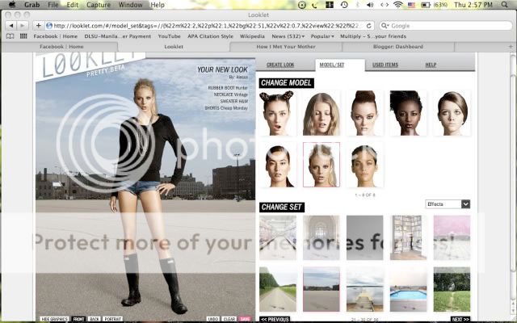Viewport: 517px width, 323px height.
Task: Select the FRONT view button
Action: point(79,319)
